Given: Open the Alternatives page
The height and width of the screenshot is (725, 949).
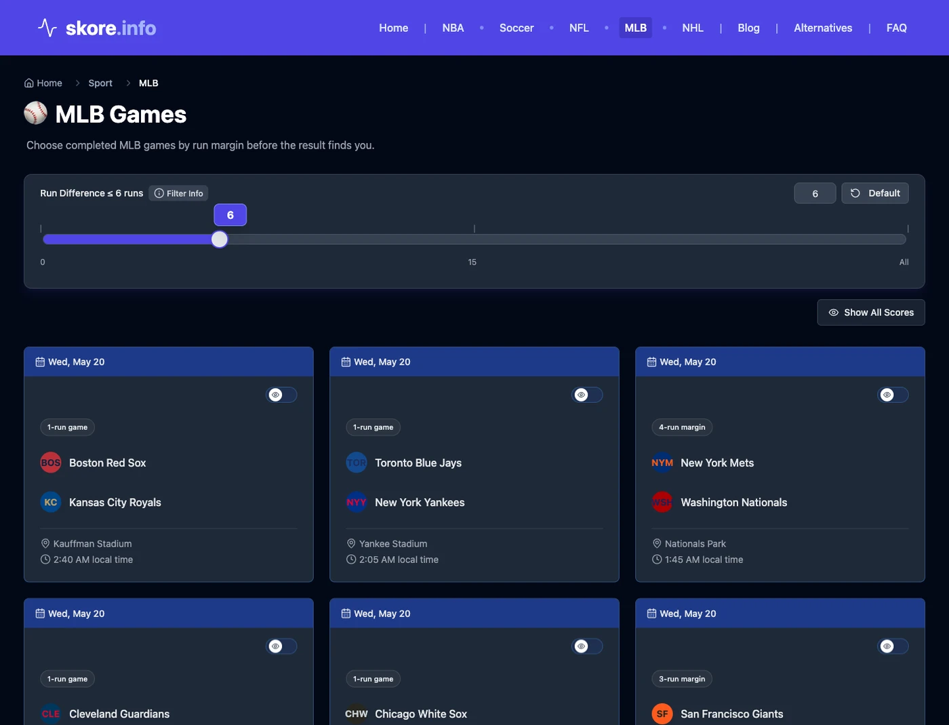Looking at the screenshot, I should coord(823,28).
